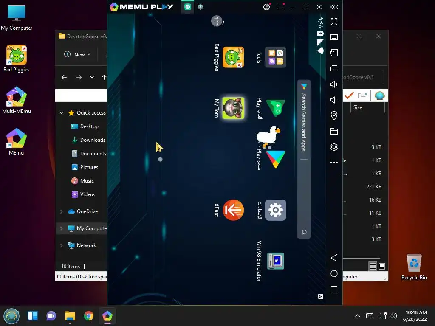Screen dimensions: 435x326
Task: Open Recycle Bin on the desktop
Action: pyautogui.click(x=414, y=267)
